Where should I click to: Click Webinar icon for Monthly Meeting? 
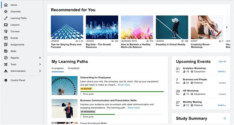192,105
